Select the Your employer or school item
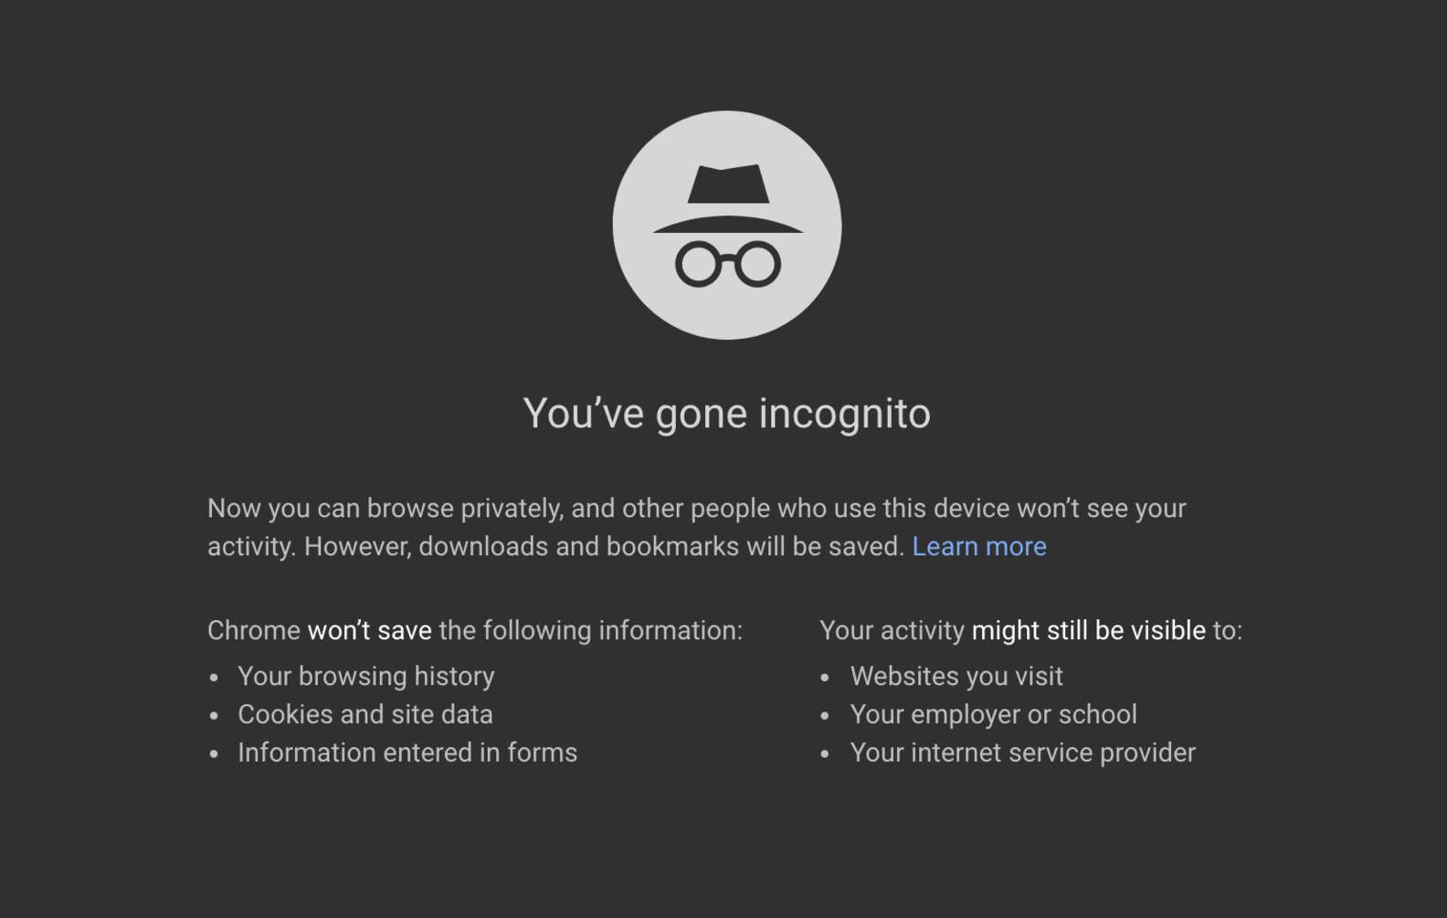1447x918 pixels. [x=993, y=715]
